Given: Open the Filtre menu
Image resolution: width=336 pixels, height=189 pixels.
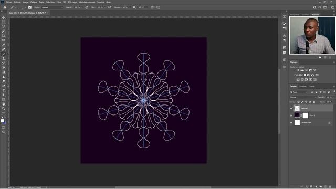Looking at the screenshot, I should [59, 2].
